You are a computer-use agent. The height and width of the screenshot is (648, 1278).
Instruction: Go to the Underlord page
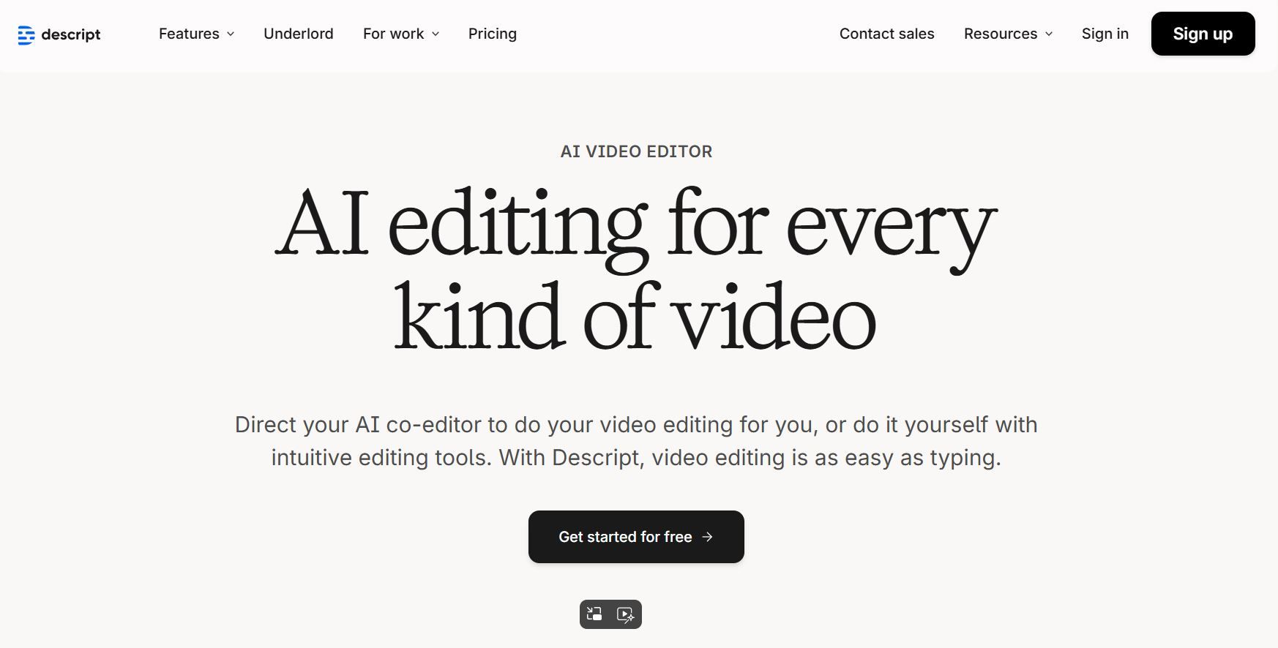(298, 34)
